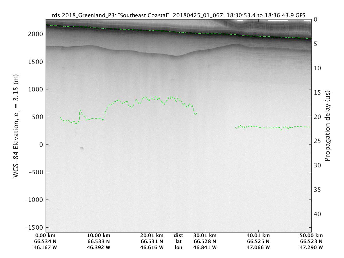
Task: Click the "10.00 km" distance tick label
Action: [99, 236]
